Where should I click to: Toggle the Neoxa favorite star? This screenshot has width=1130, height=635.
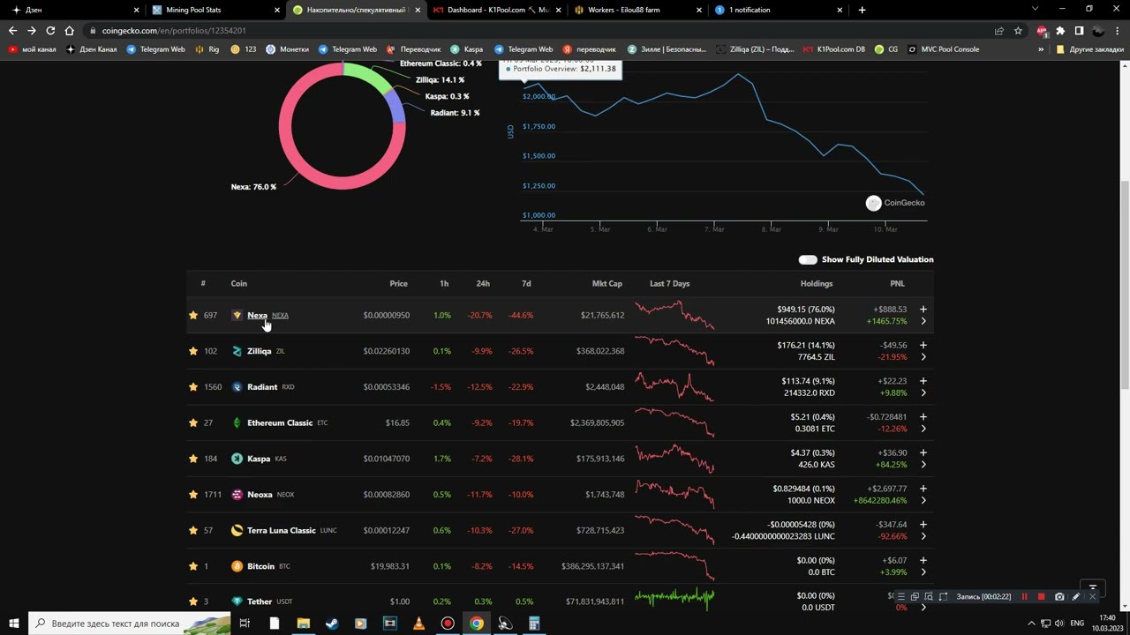[192, 494]
